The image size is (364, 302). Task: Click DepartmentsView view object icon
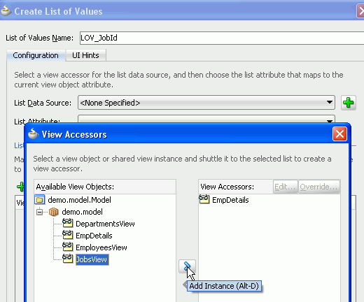[x=67, y=223]
